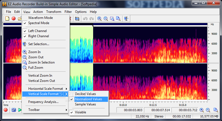This screenshot has height=121, width=222.
Task: Click selection length field 00:00:03.712
Action: (x=185, y=110)
